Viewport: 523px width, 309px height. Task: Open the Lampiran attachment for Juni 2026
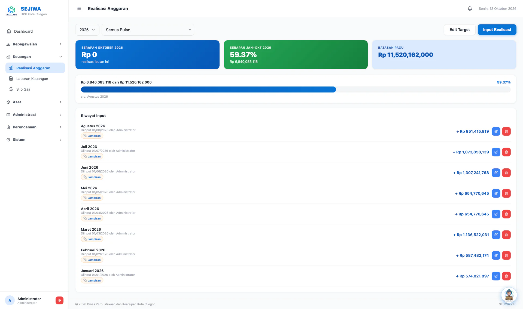tap(92, 177)
